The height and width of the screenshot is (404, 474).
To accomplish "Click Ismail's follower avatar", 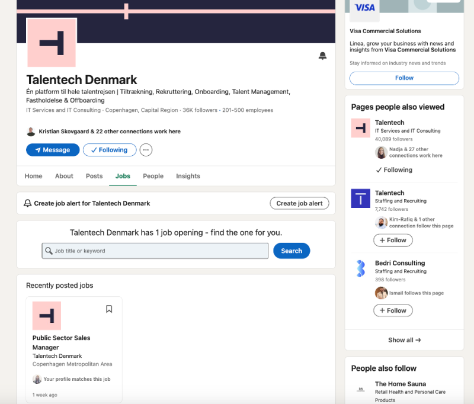I will 381,293.
